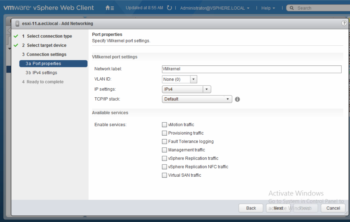Enable vMotion traffic checkbox
Screen dimensions: 350x222
click(164, 125)
